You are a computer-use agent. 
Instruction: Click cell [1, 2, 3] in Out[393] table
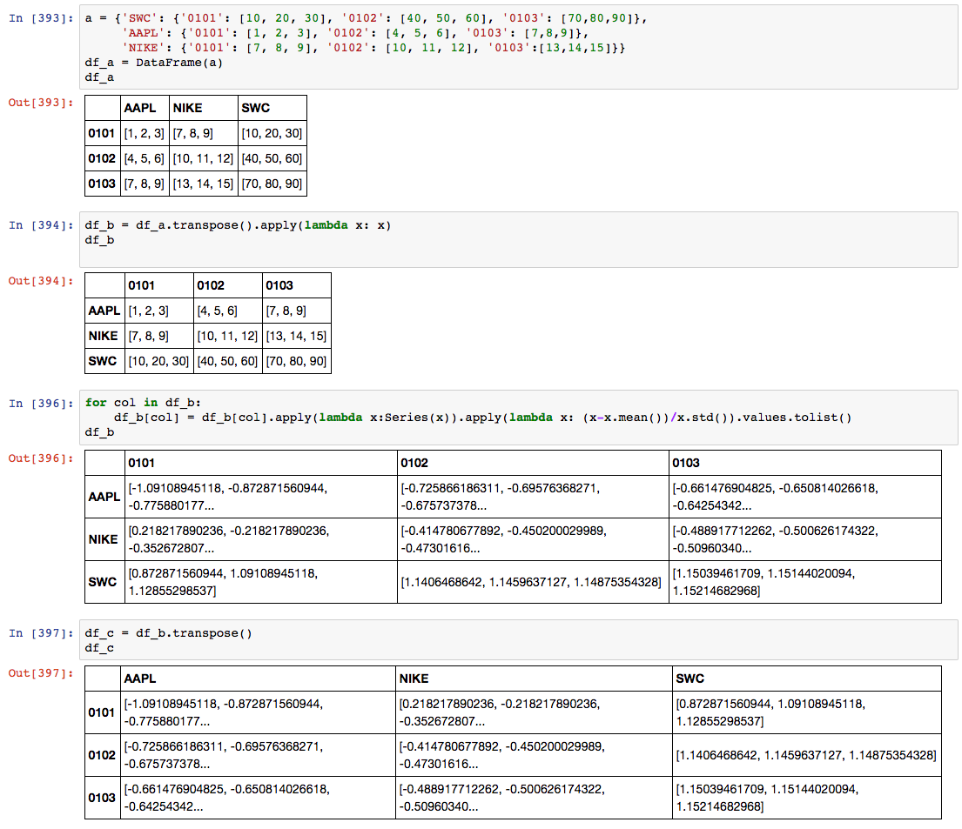pyautogui.click(x=145, y=133)
